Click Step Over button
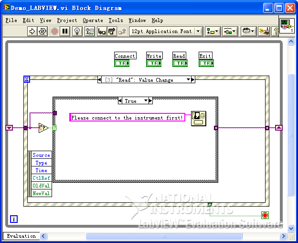This screenshot has width=298, height=243. coord(112,31)
